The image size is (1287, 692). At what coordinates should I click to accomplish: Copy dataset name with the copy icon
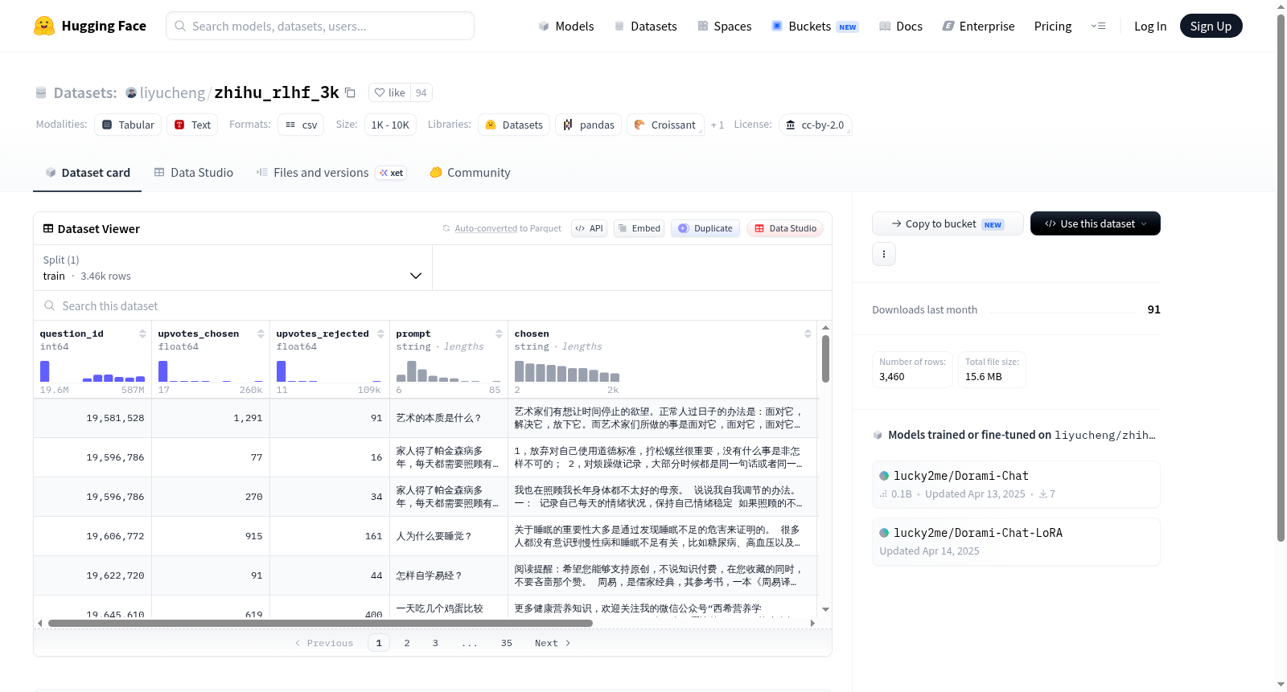pos(350,92)
